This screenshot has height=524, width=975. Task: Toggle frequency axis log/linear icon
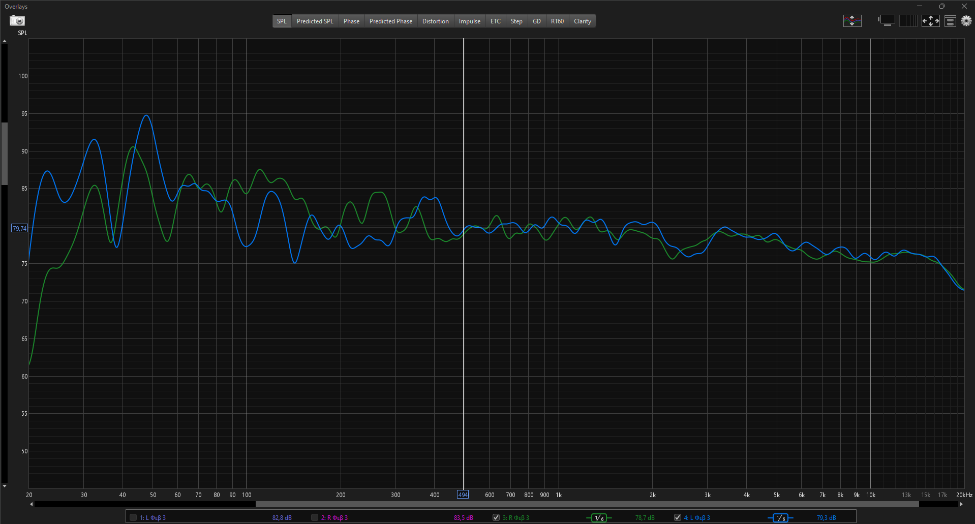point(908,21)
